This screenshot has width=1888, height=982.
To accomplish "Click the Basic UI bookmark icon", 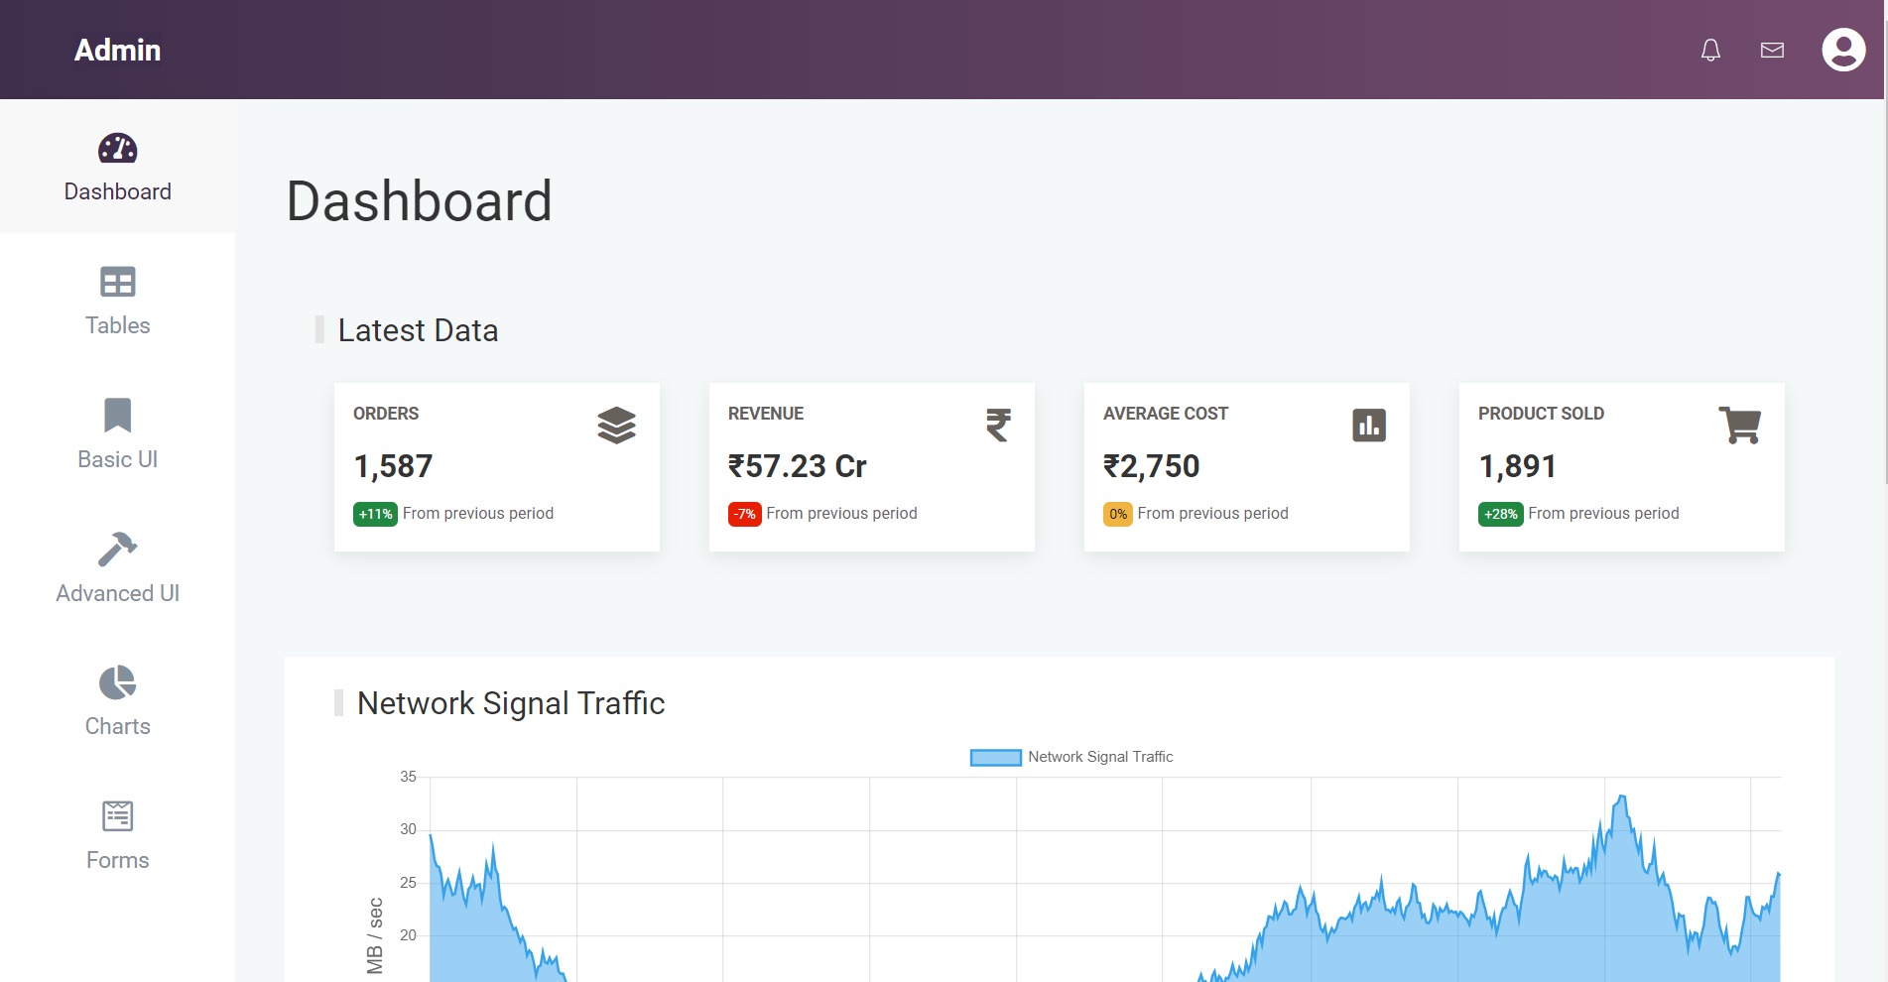I will (x=117, y=415).
